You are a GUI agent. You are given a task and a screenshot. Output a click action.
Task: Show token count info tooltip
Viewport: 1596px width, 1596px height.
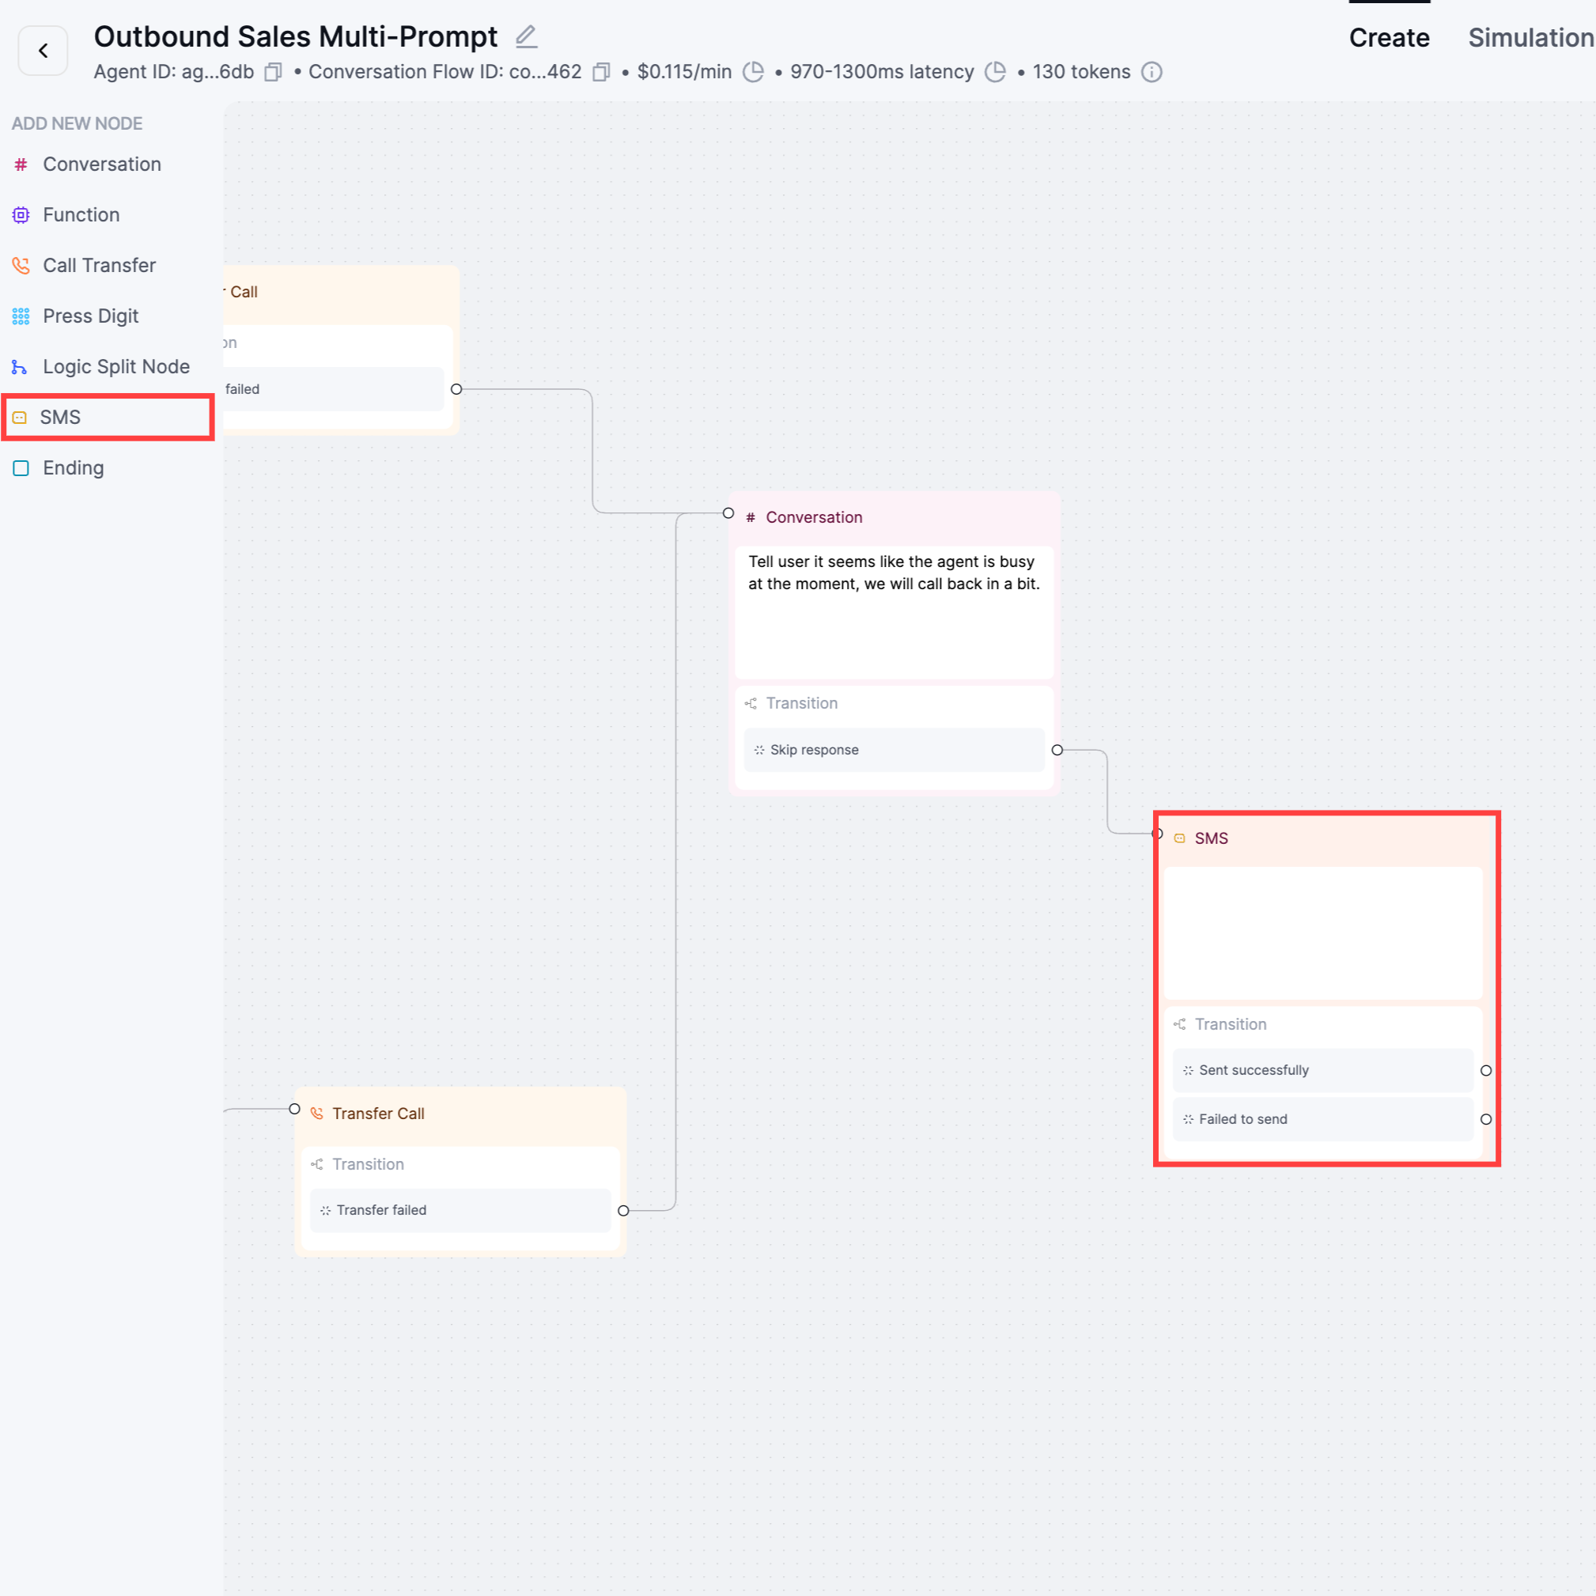pos(1153,73)
